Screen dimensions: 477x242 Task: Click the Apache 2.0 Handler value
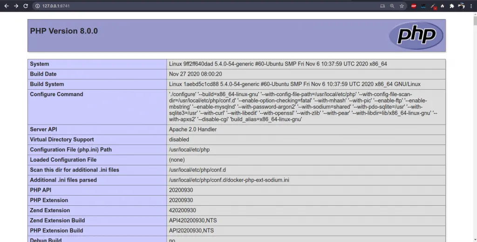(192, 130)
